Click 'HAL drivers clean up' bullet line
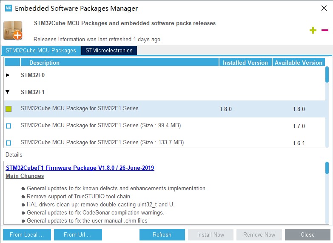 point(100,205)
